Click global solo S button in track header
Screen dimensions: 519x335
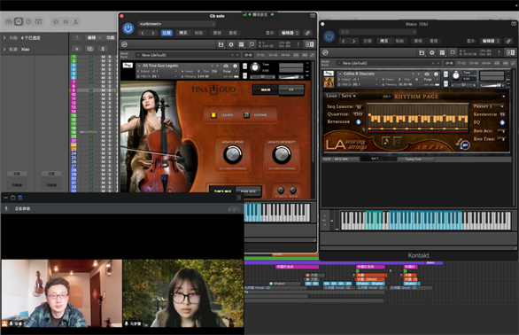pos(103,49)
